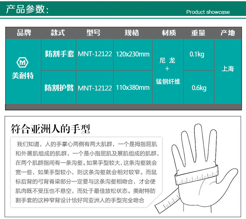Click the 锰钢纤维 material text

click(x=168, y=81)
